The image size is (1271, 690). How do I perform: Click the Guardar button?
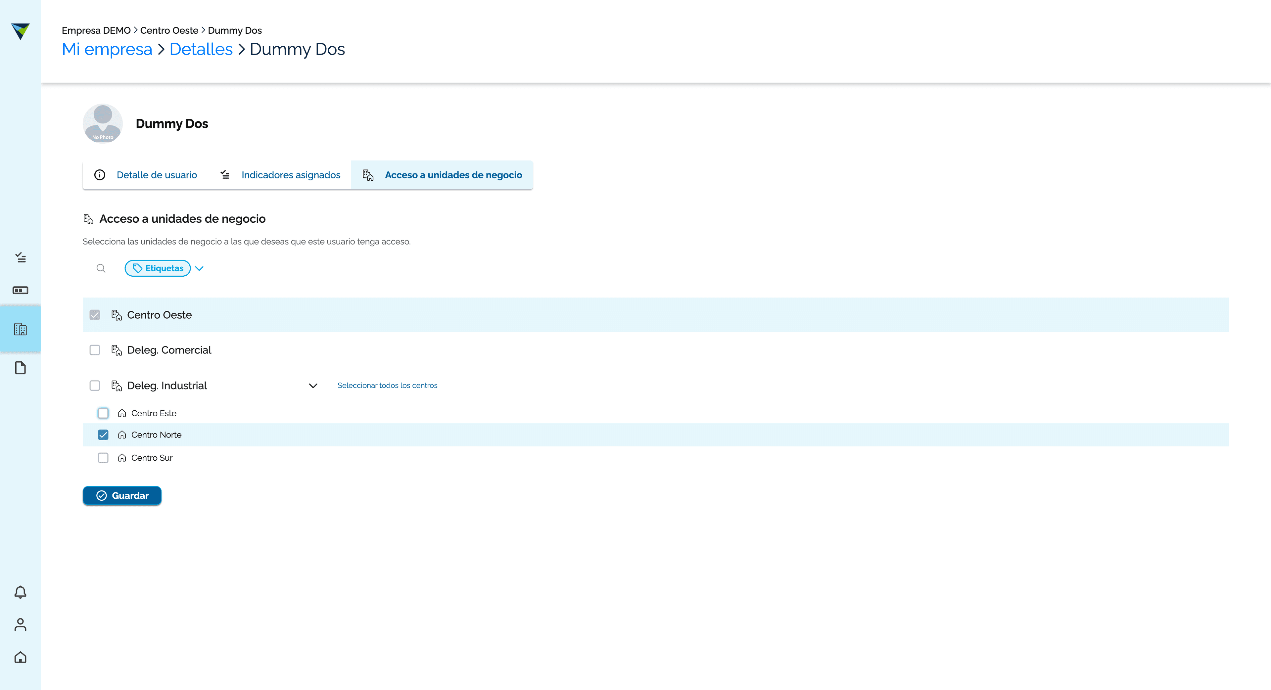pyautogui.click(x=122, y=496)
